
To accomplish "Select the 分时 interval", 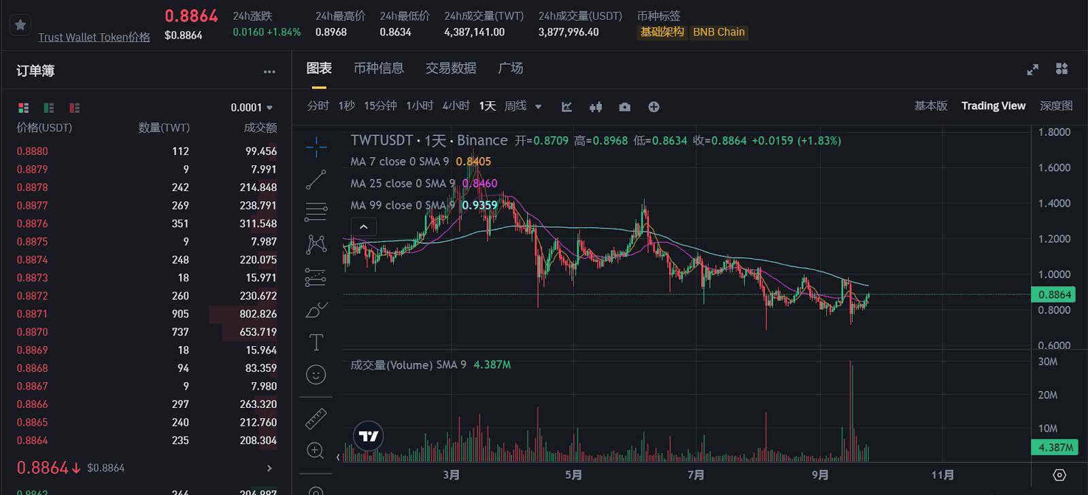I will click(x=318, y=106).
